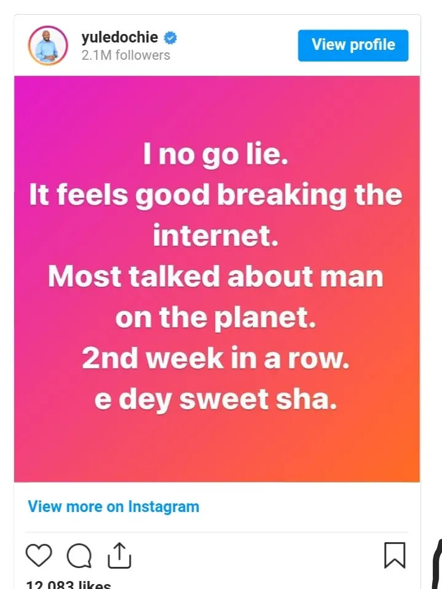442x589 pixels.
Task: Click the yuledochie username
Action: tap(119, 38)
